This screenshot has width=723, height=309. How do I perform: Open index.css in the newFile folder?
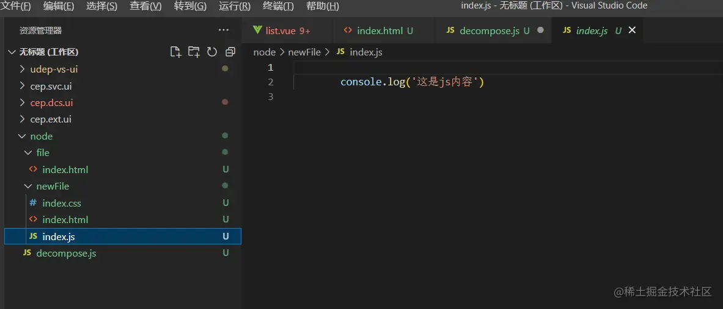tap(123, 203)
